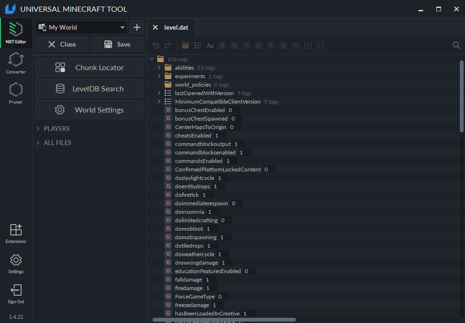
Task: Click the Close world button
Action: point(62,44)
